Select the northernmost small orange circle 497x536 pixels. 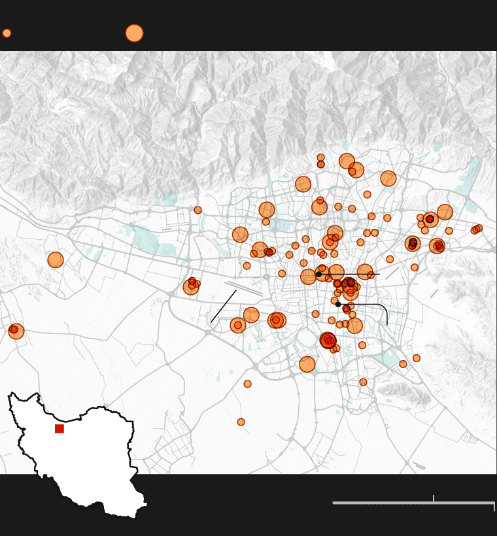[321, 158]
